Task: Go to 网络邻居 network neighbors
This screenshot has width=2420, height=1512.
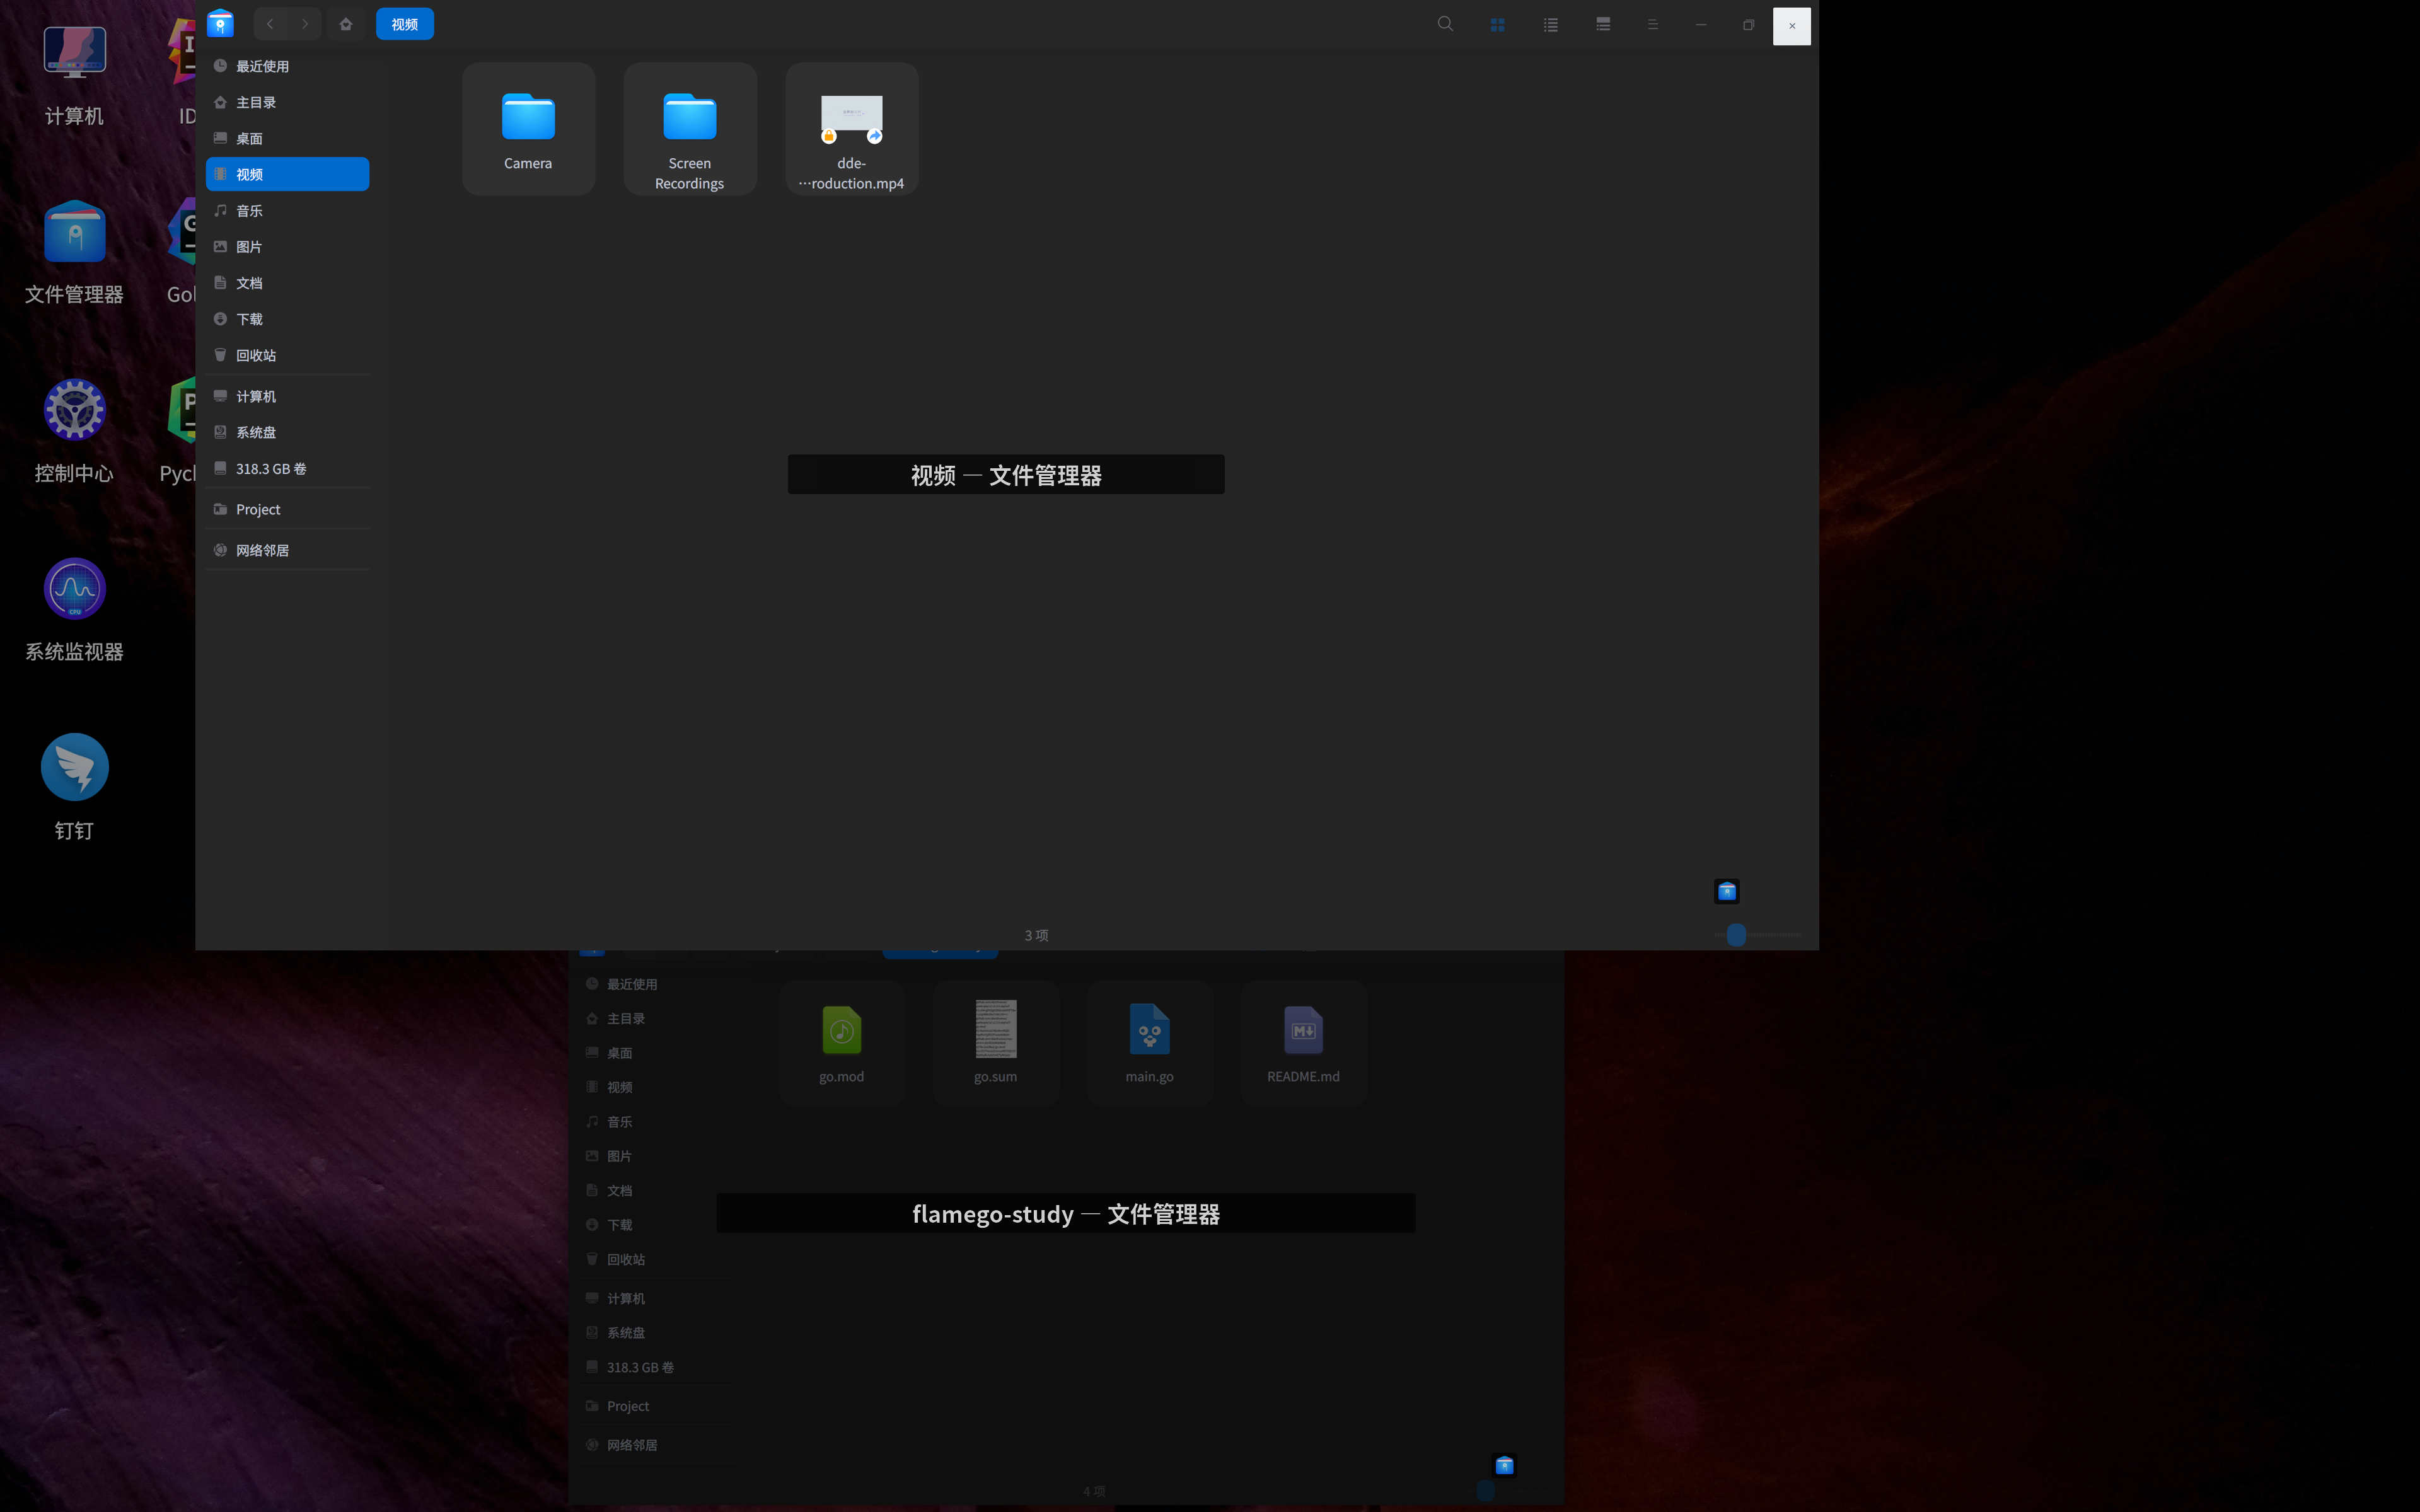Action: 262,551
